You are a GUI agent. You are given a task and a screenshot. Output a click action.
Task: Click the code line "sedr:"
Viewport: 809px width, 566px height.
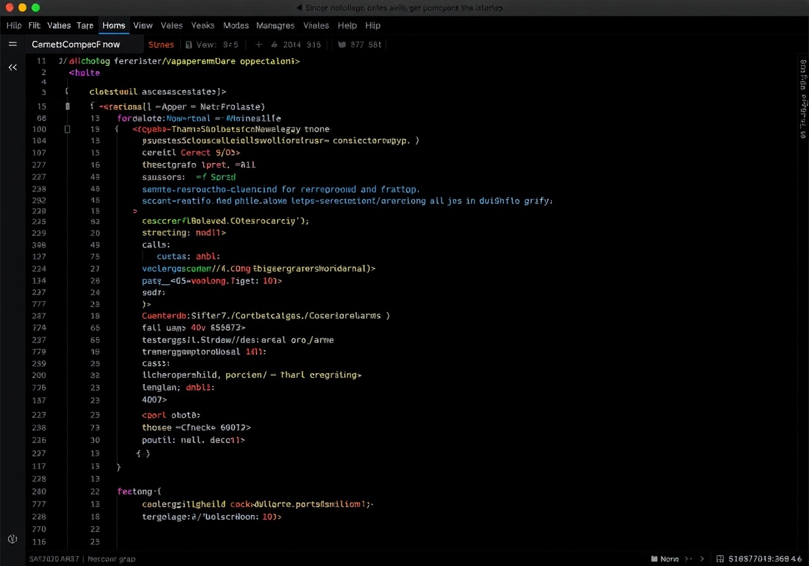tap(154, 292)
